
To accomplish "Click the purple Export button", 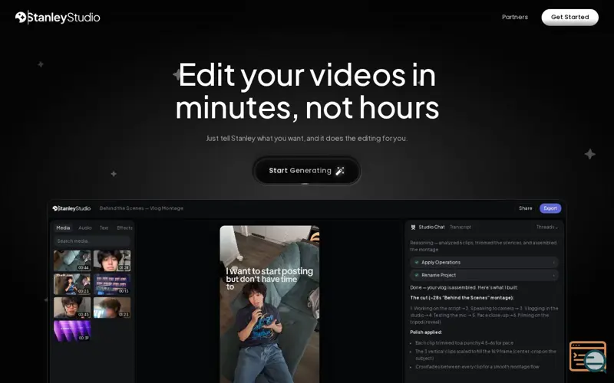I will (x=550, y=208).
